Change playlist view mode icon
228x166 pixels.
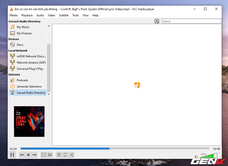[x=157, y=21]
